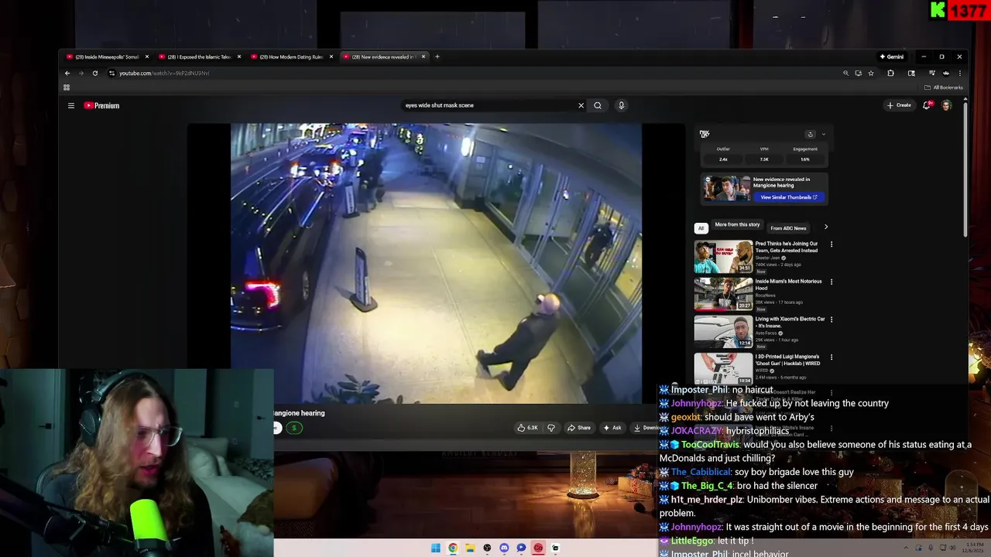This screenshot has width=991, height=557.
Task: Open options for Inside Miami's video
Action: click(x=832, y=282)
